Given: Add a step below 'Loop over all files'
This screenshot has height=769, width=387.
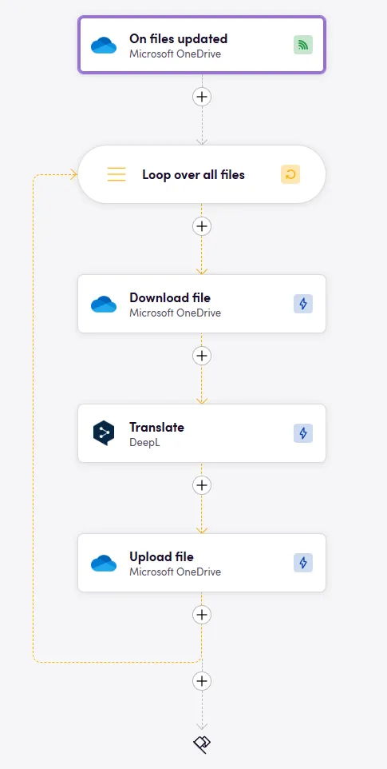Looking at the screenshot, I should coord(202,226).
